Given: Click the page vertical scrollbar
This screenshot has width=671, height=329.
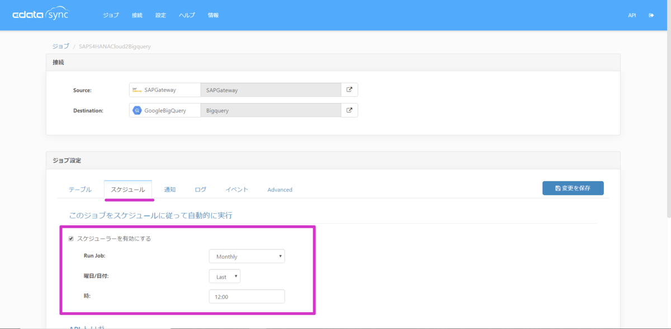Looking at the screenshot, I should pyautogui.click(x=668, y=123).
